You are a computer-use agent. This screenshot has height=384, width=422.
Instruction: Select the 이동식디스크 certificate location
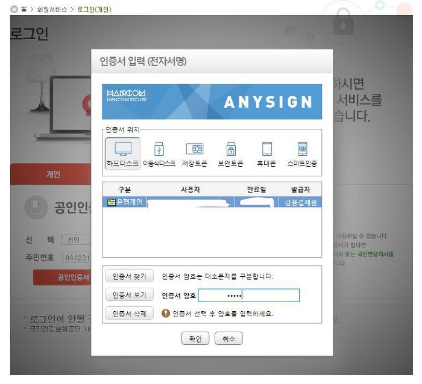(x=159, y=153)
